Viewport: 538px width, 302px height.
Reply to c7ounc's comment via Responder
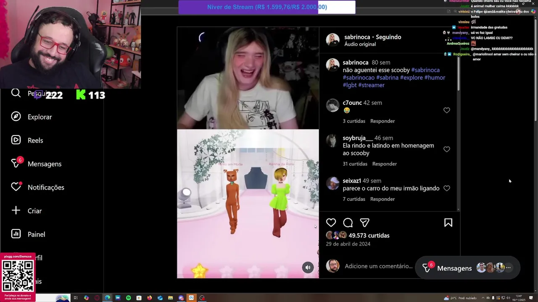pyautogui.click(x=382, y=121)
